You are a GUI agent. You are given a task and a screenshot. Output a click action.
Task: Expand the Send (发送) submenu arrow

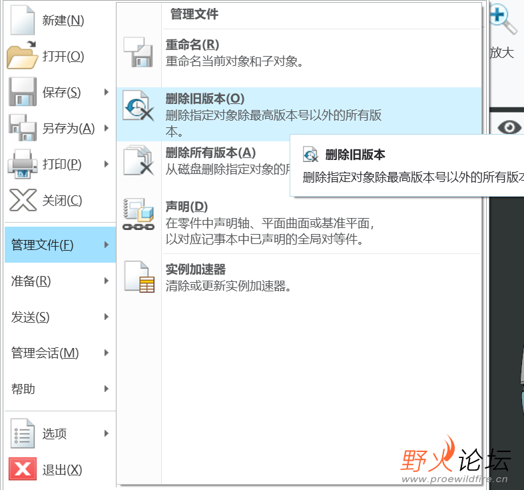(x=107, y=317)
